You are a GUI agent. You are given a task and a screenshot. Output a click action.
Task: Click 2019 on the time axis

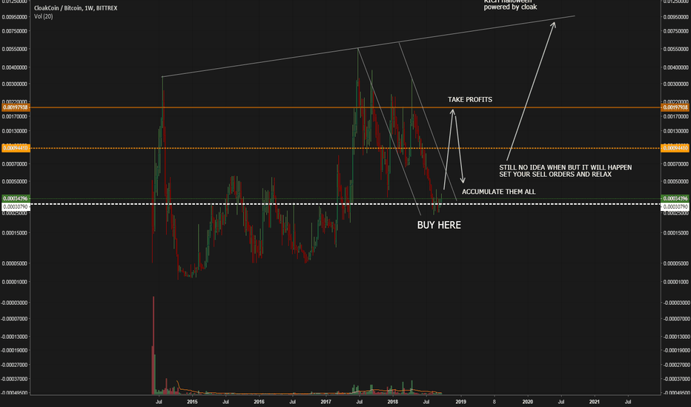(x=460, y=402)
